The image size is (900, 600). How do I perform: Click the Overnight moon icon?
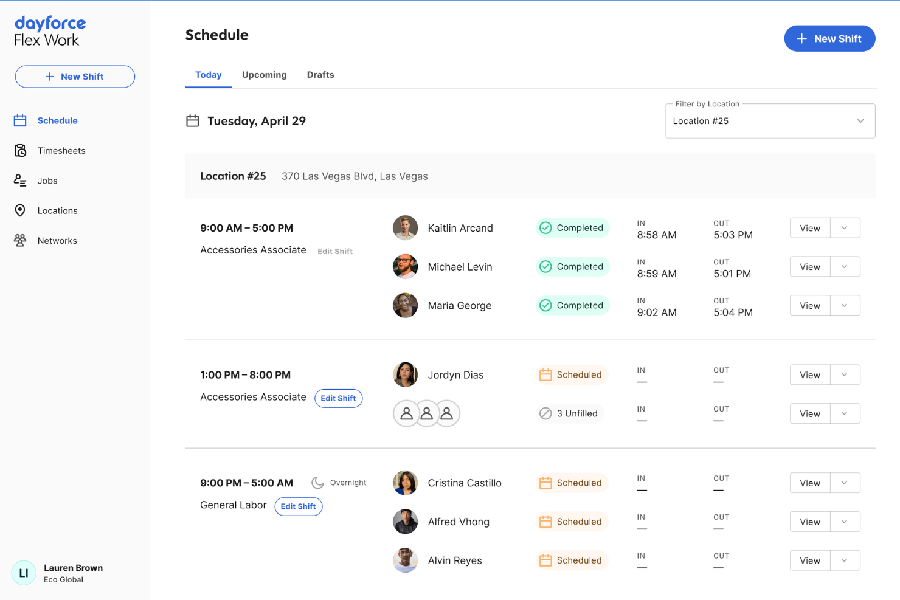[317, 483]
